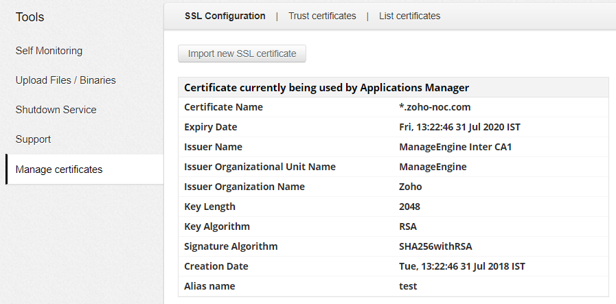Click the Import new SSL certificate button
The height and width of the screenshot is (304, 616).
[x=242, y=54]
